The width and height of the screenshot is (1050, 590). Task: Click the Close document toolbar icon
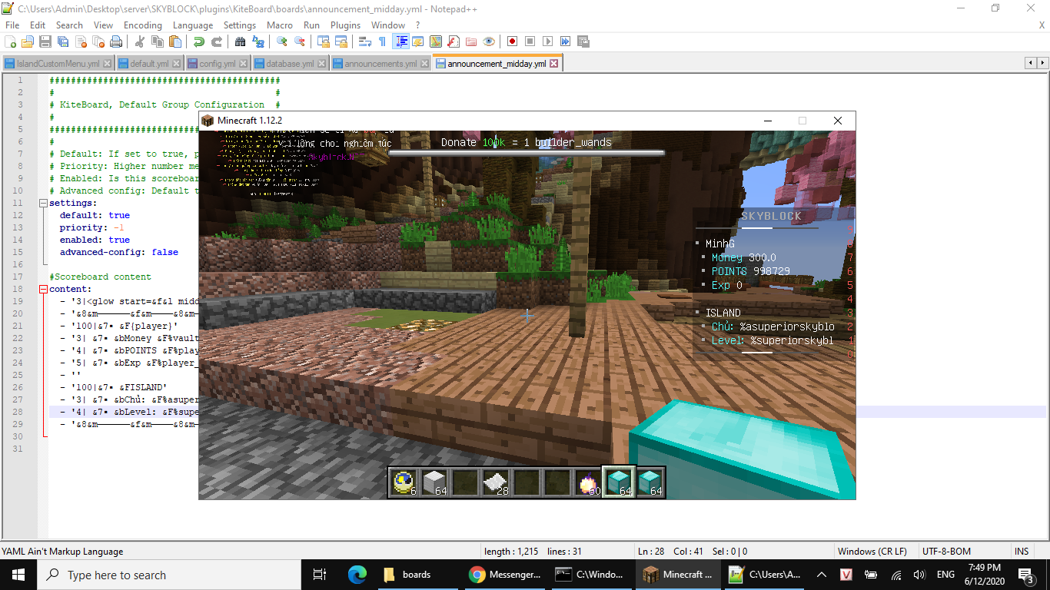click(79, 41)
